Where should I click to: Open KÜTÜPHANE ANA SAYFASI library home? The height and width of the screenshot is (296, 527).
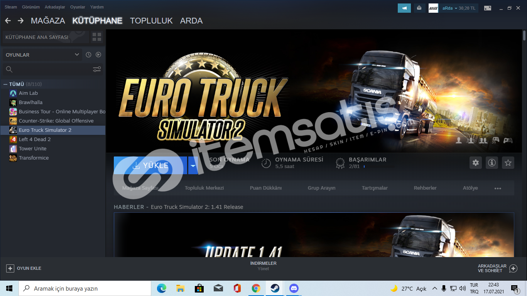pos(46,37)
